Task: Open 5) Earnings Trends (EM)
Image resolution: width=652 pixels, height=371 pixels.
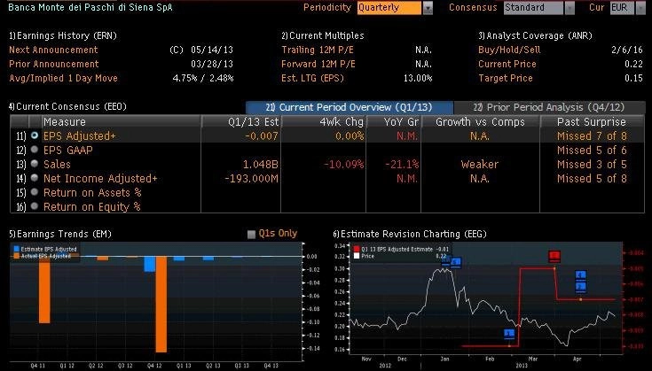Action: pyautogui.click(x=60, y=234)
